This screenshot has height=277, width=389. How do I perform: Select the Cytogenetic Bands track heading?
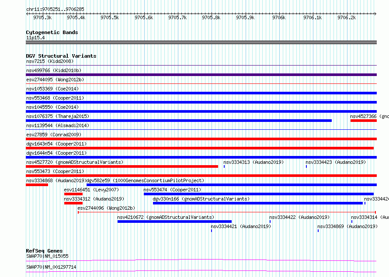coord(52,32)
